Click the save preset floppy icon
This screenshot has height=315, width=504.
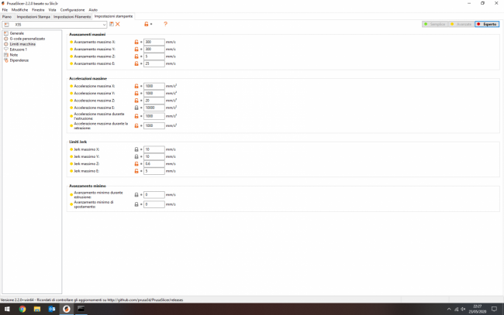point(112,24)
